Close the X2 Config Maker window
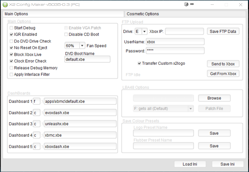The image size is (249, 172). click(241, 5)
